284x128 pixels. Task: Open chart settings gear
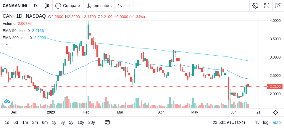pos(255,6)
